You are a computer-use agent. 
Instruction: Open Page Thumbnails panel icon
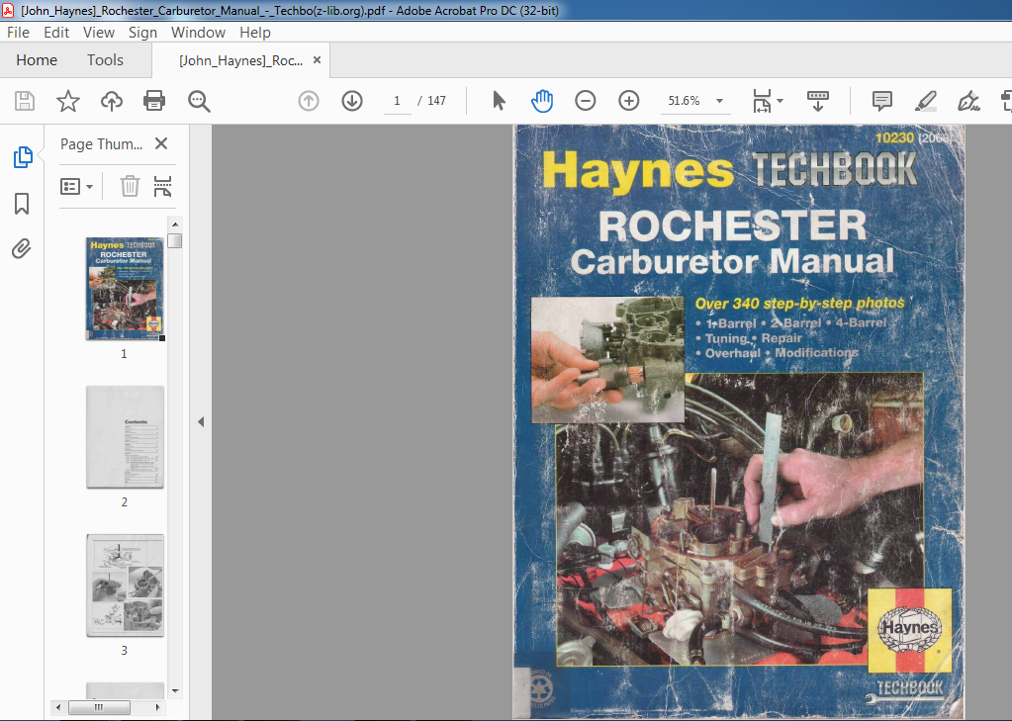[23, 157]
